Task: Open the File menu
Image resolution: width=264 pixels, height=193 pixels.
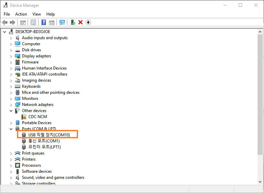Action: 7,14
